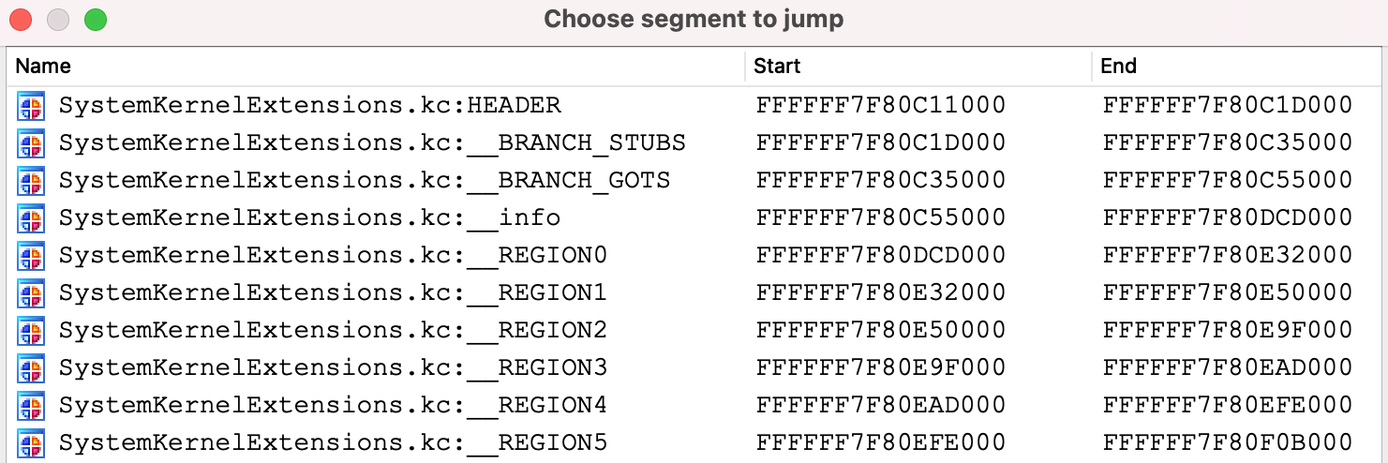Click the icon beside the __REGION5 segment
This screenshot has width=1388, height=463.
coord(31,442)
